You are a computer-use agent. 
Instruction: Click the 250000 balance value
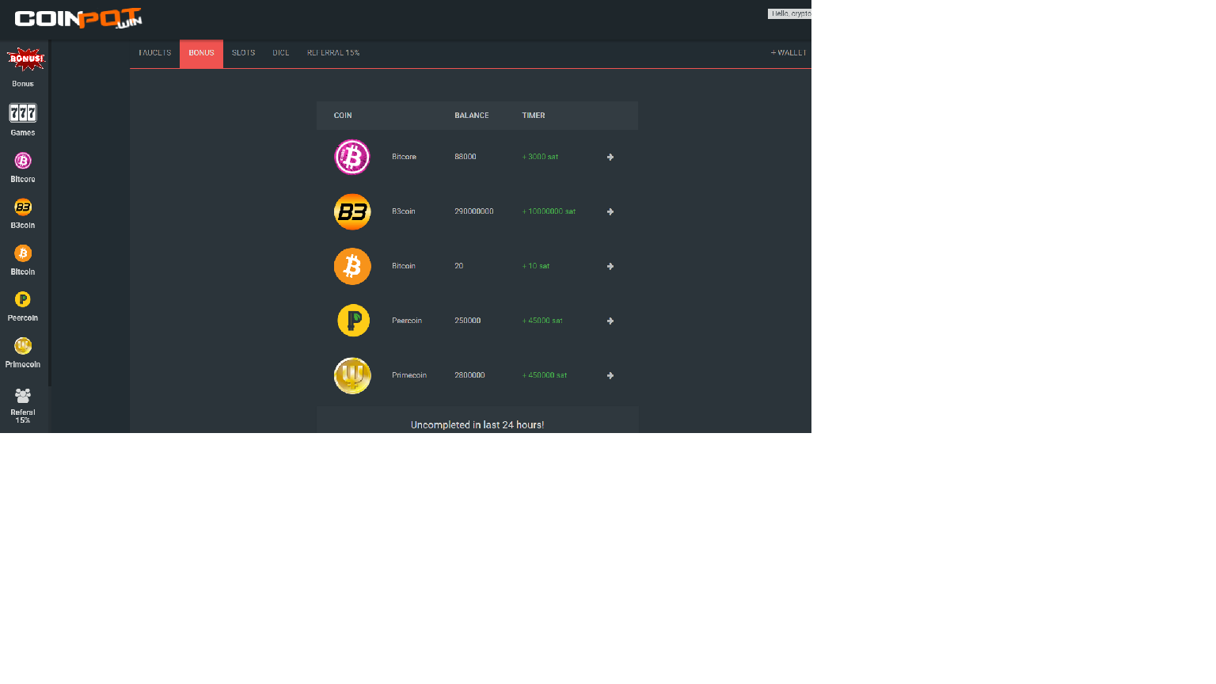(468, 321)
